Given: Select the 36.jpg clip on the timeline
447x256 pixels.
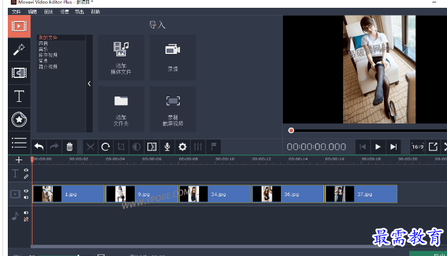Looking at the screenshot, I should (288, 194).
